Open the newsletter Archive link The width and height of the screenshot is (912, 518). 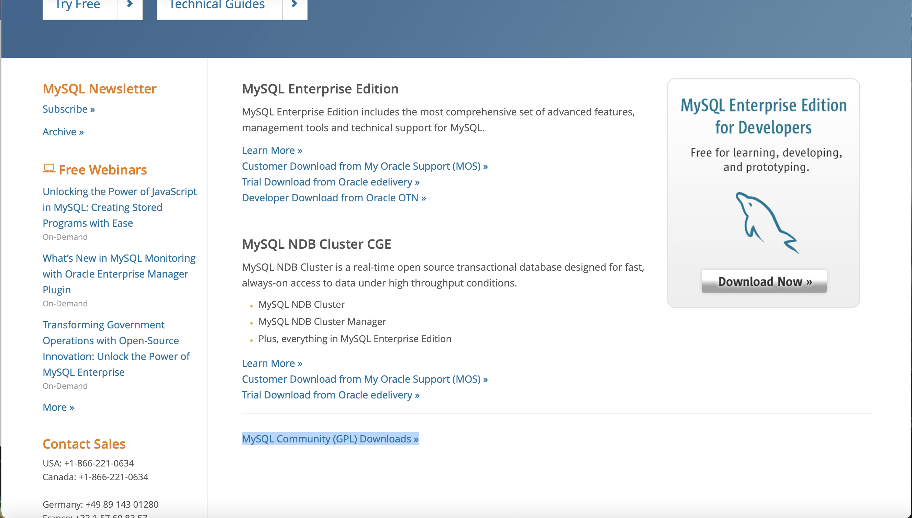click(63, 132)
